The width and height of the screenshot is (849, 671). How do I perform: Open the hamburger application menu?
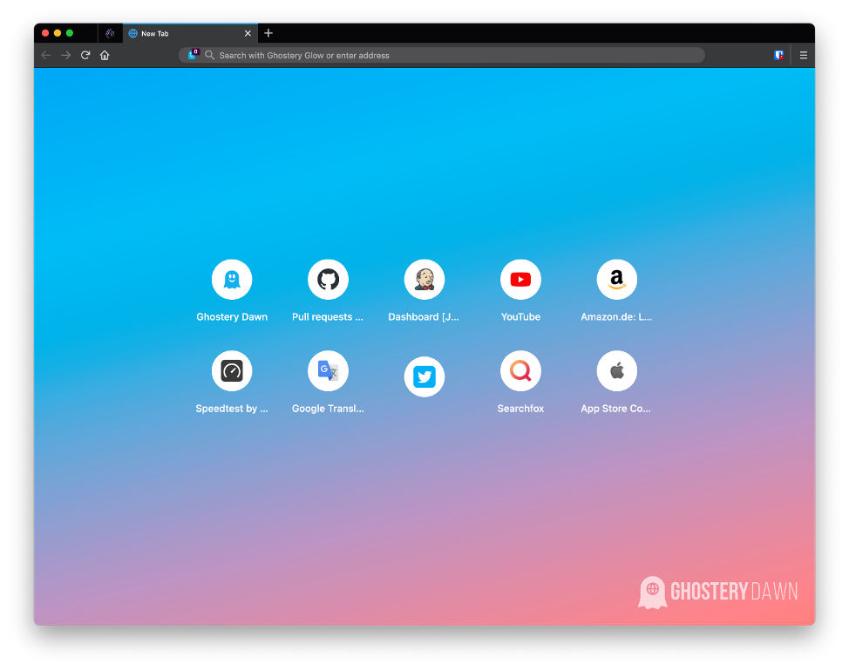pyautogui.click(x=804, y=55)
